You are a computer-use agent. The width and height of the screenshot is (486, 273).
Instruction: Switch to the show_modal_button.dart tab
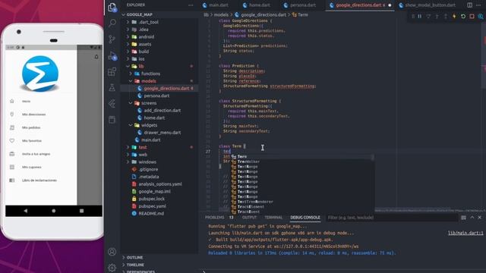(431, 5)
